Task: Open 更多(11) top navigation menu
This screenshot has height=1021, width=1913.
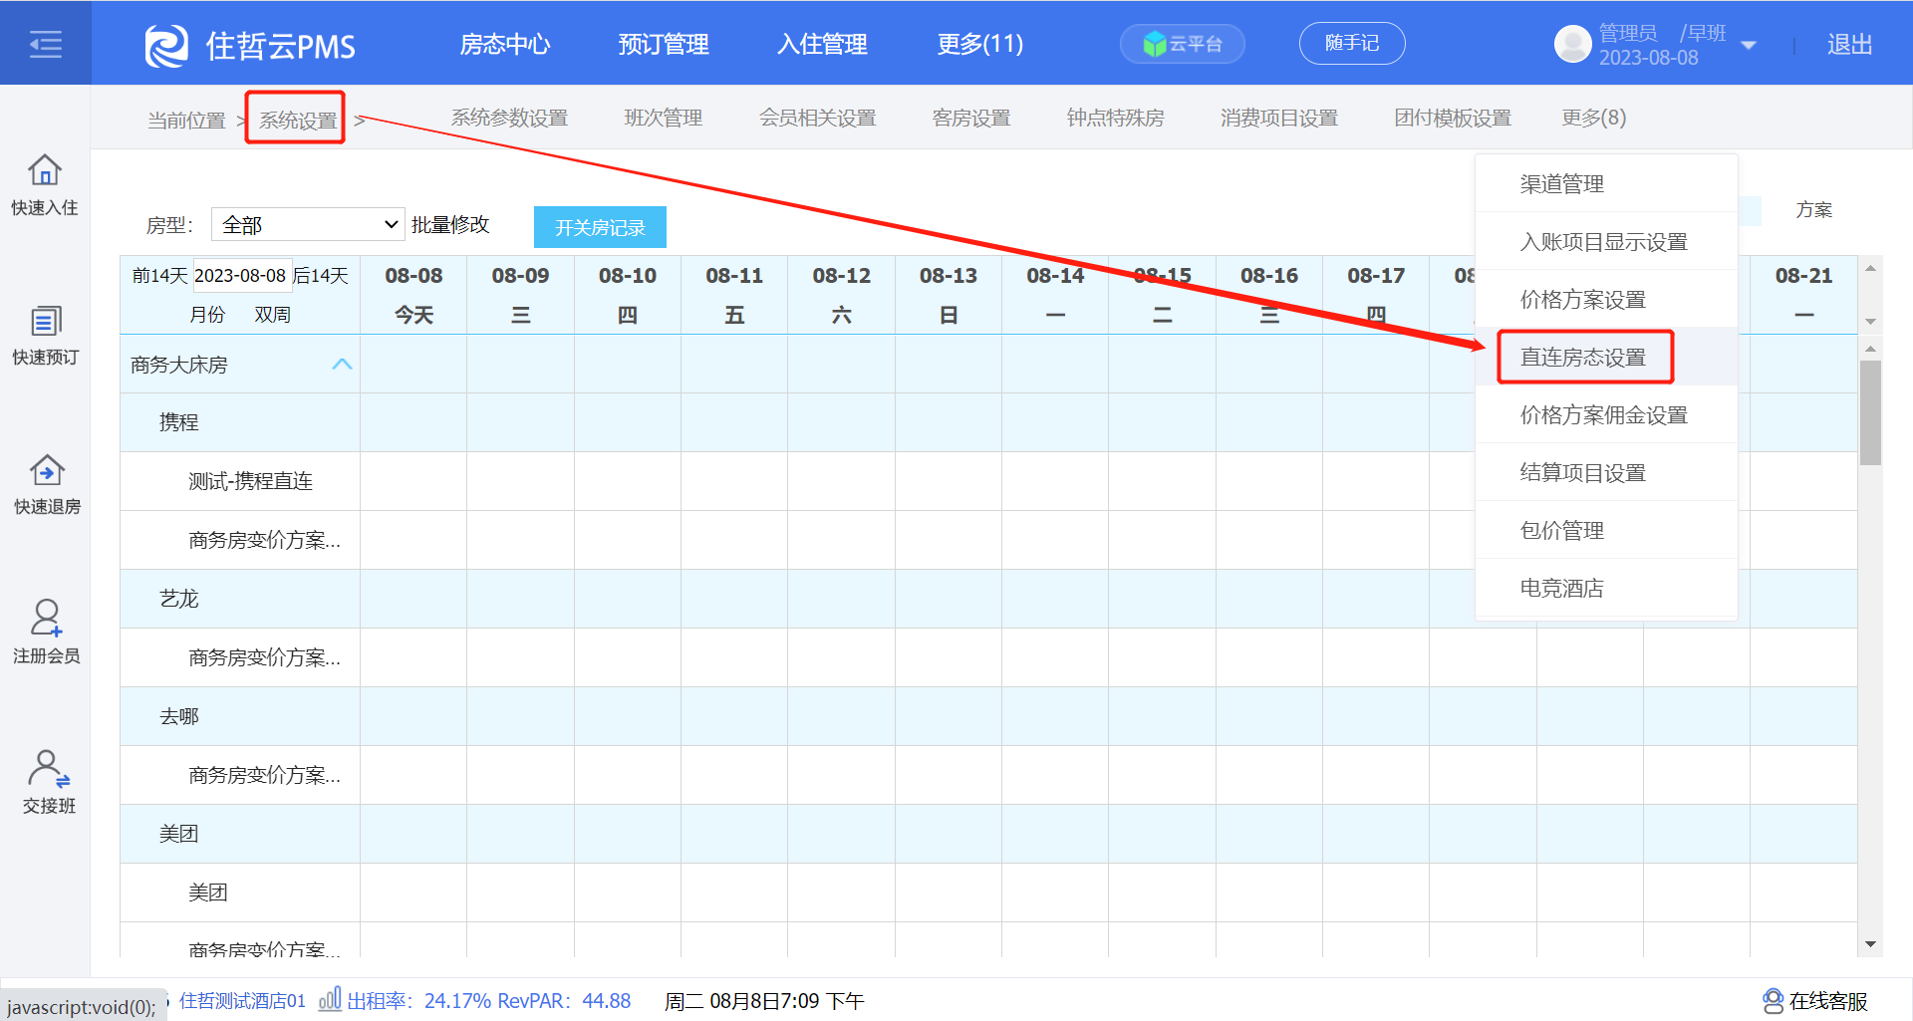Action: click(x=979, y=44)
